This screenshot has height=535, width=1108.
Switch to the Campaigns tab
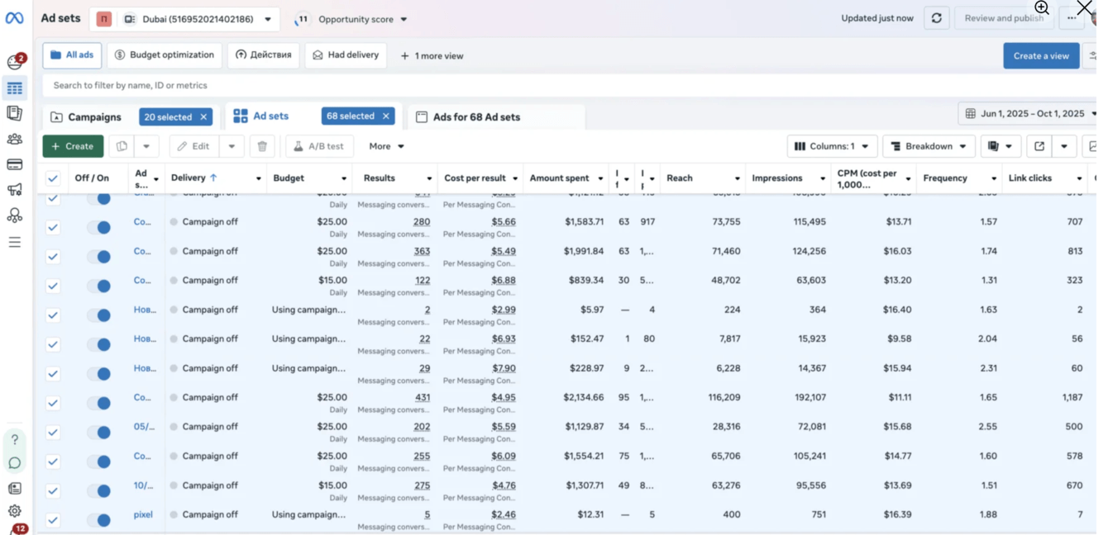(94, 117)
